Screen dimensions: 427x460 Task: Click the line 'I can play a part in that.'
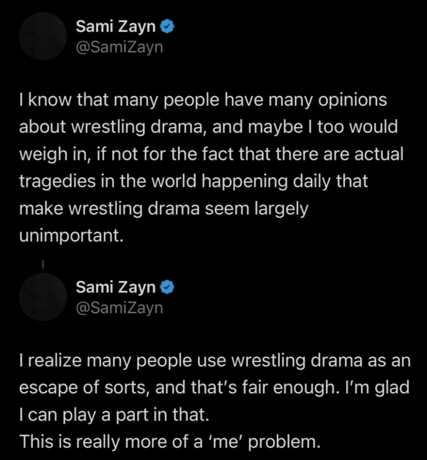[114, 416]
